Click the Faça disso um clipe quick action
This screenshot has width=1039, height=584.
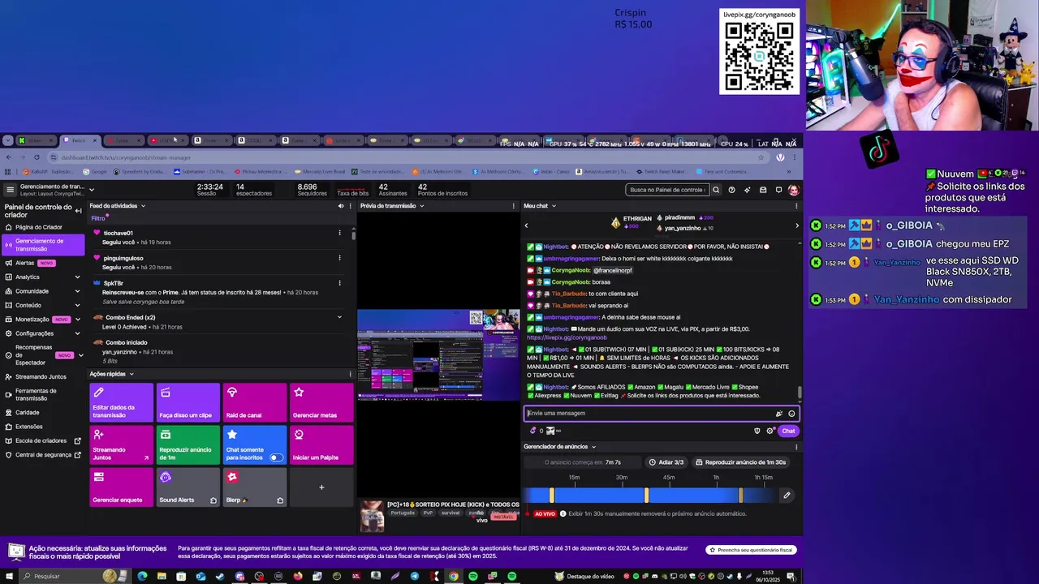[x=188, y=403]
